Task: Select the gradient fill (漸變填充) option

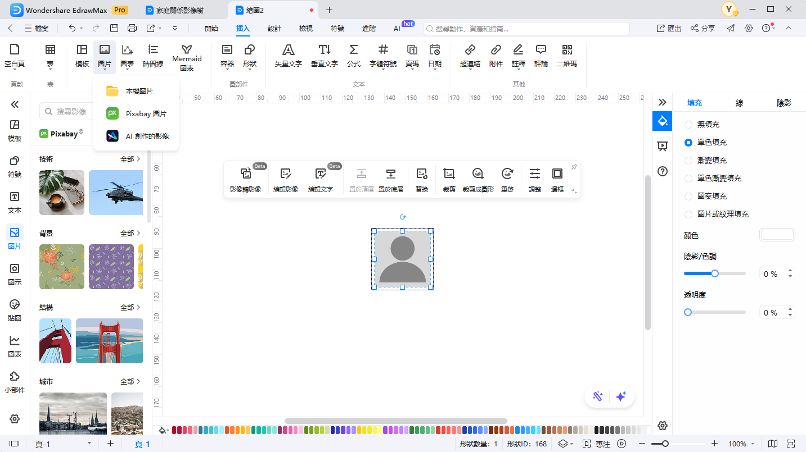Action: [688, 161]
